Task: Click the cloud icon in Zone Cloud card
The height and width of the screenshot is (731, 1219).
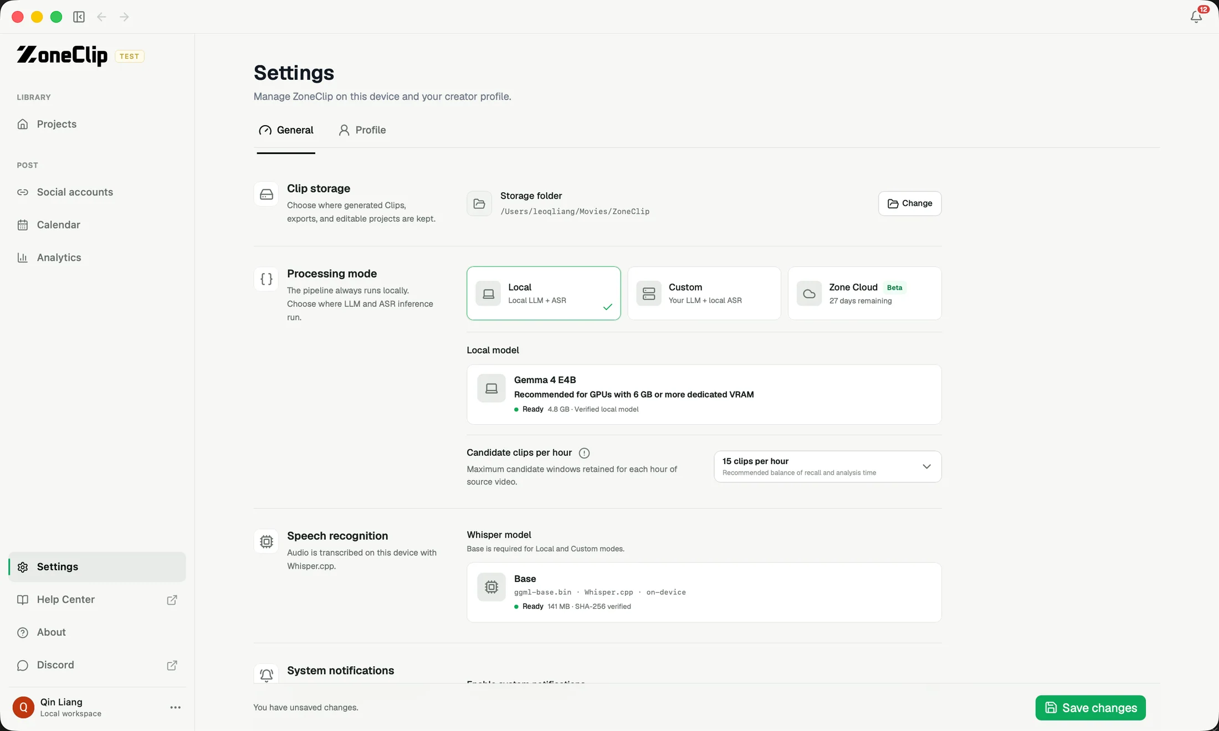Action: pyautogui.click(x=809, y=294)
